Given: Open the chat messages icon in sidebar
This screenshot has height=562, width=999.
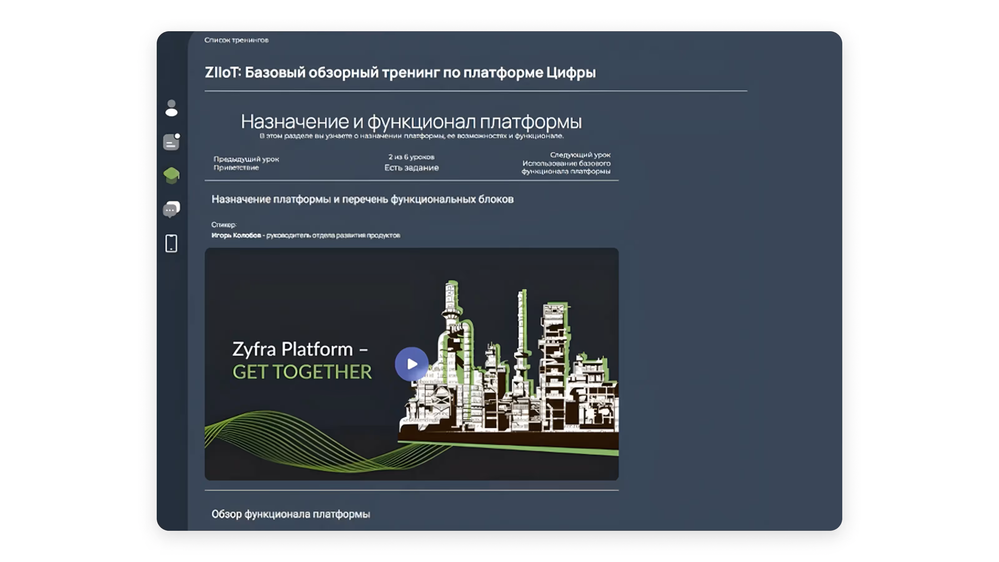Looking at the screenshot, I should pyautogui.click(x=171, y=209).
